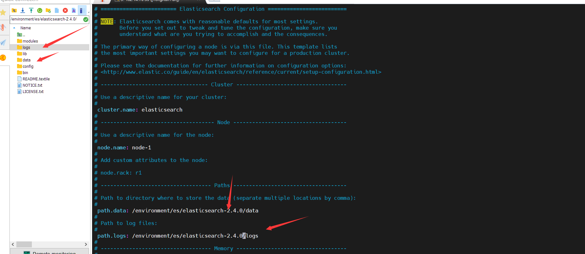
Task: Select the lib folder
Action: point(22,54)
